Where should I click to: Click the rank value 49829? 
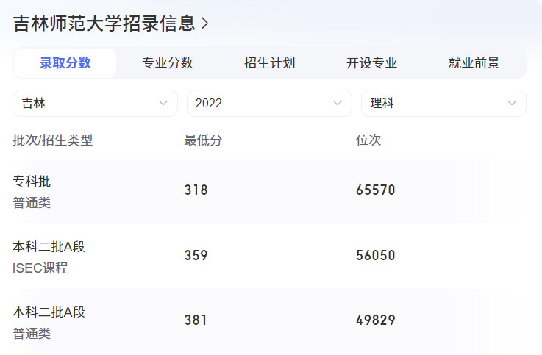pos(376,320)
